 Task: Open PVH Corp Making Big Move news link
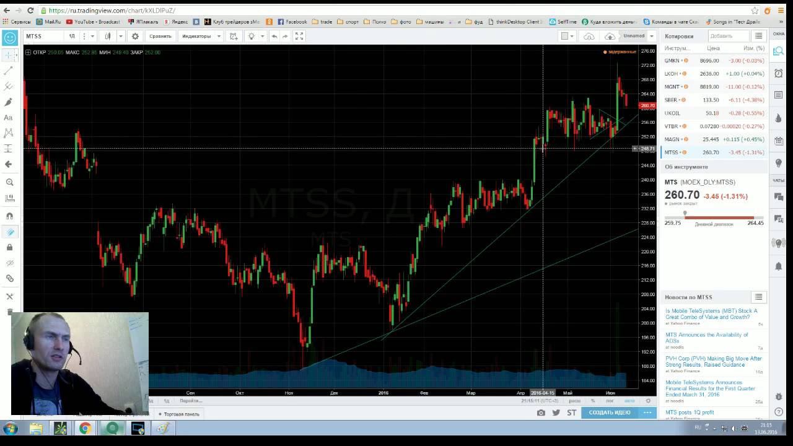click(714, 362)
